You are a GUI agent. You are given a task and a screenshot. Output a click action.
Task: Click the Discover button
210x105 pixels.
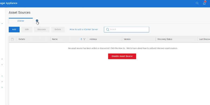coord(42,29)
